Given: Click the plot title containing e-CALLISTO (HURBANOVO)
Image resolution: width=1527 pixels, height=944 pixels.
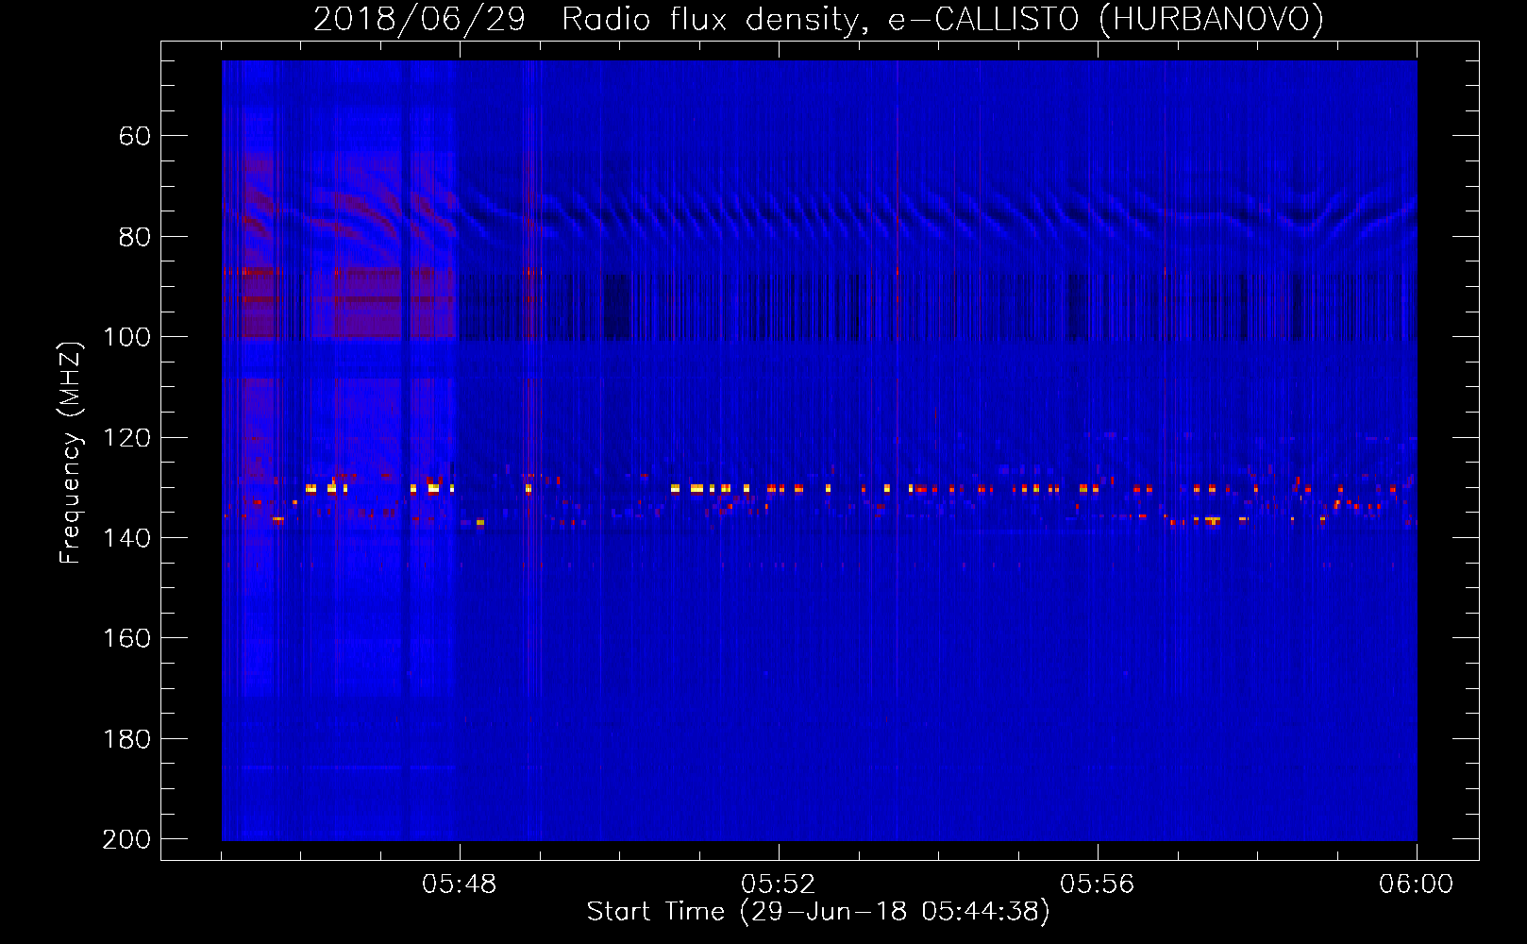Looking at the screenshot, I should pos(818,20).
